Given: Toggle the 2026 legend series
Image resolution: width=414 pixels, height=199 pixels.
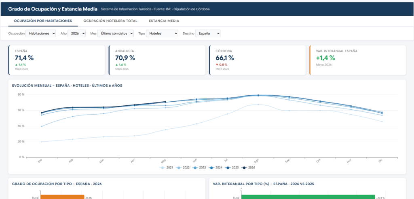Looking at the screenshot, I should (248, 168).
